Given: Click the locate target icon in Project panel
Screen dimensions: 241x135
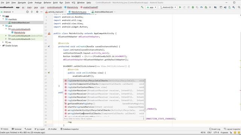Looking at the screenshot, I should tap(27, 12).
